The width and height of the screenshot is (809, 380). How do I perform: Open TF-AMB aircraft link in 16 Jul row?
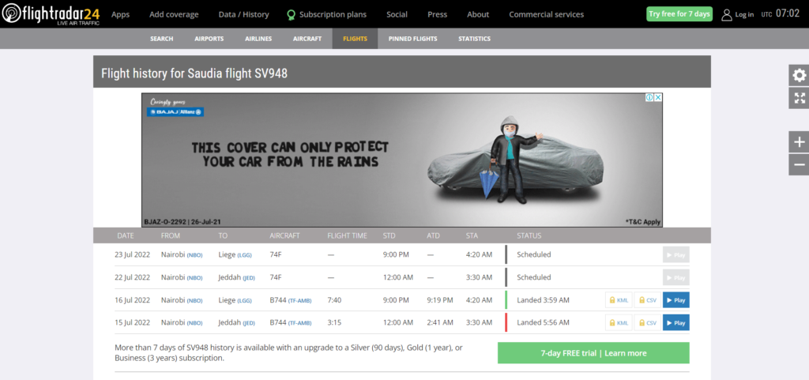click(299, 300)
